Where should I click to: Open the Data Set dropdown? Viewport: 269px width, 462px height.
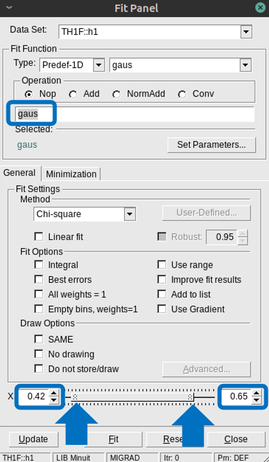(x=246, y=31)
